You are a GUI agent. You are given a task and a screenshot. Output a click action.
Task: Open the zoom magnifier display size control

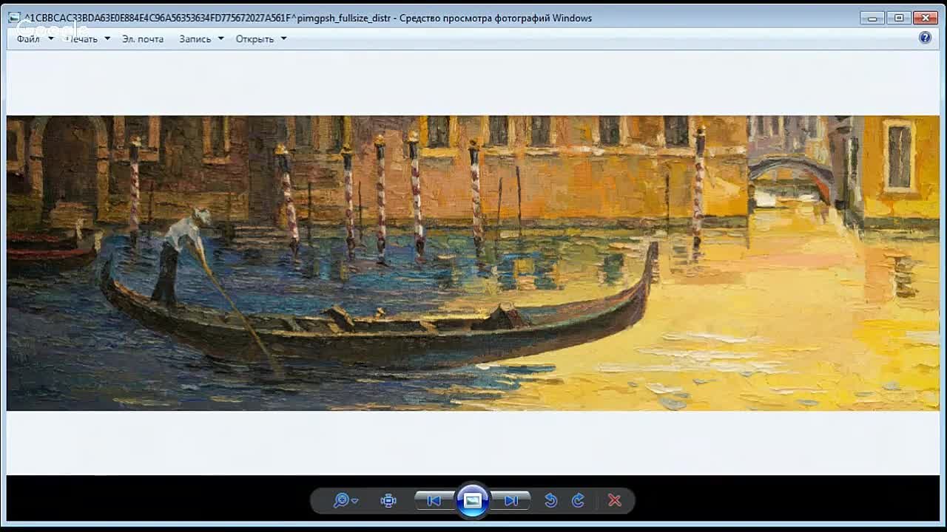click(x=345, y=500)
